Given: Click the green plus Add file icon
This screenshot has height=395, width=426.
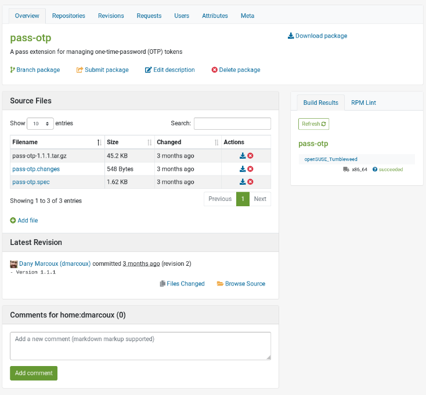Looking at the screenshot, I should (x=13, y=221).
